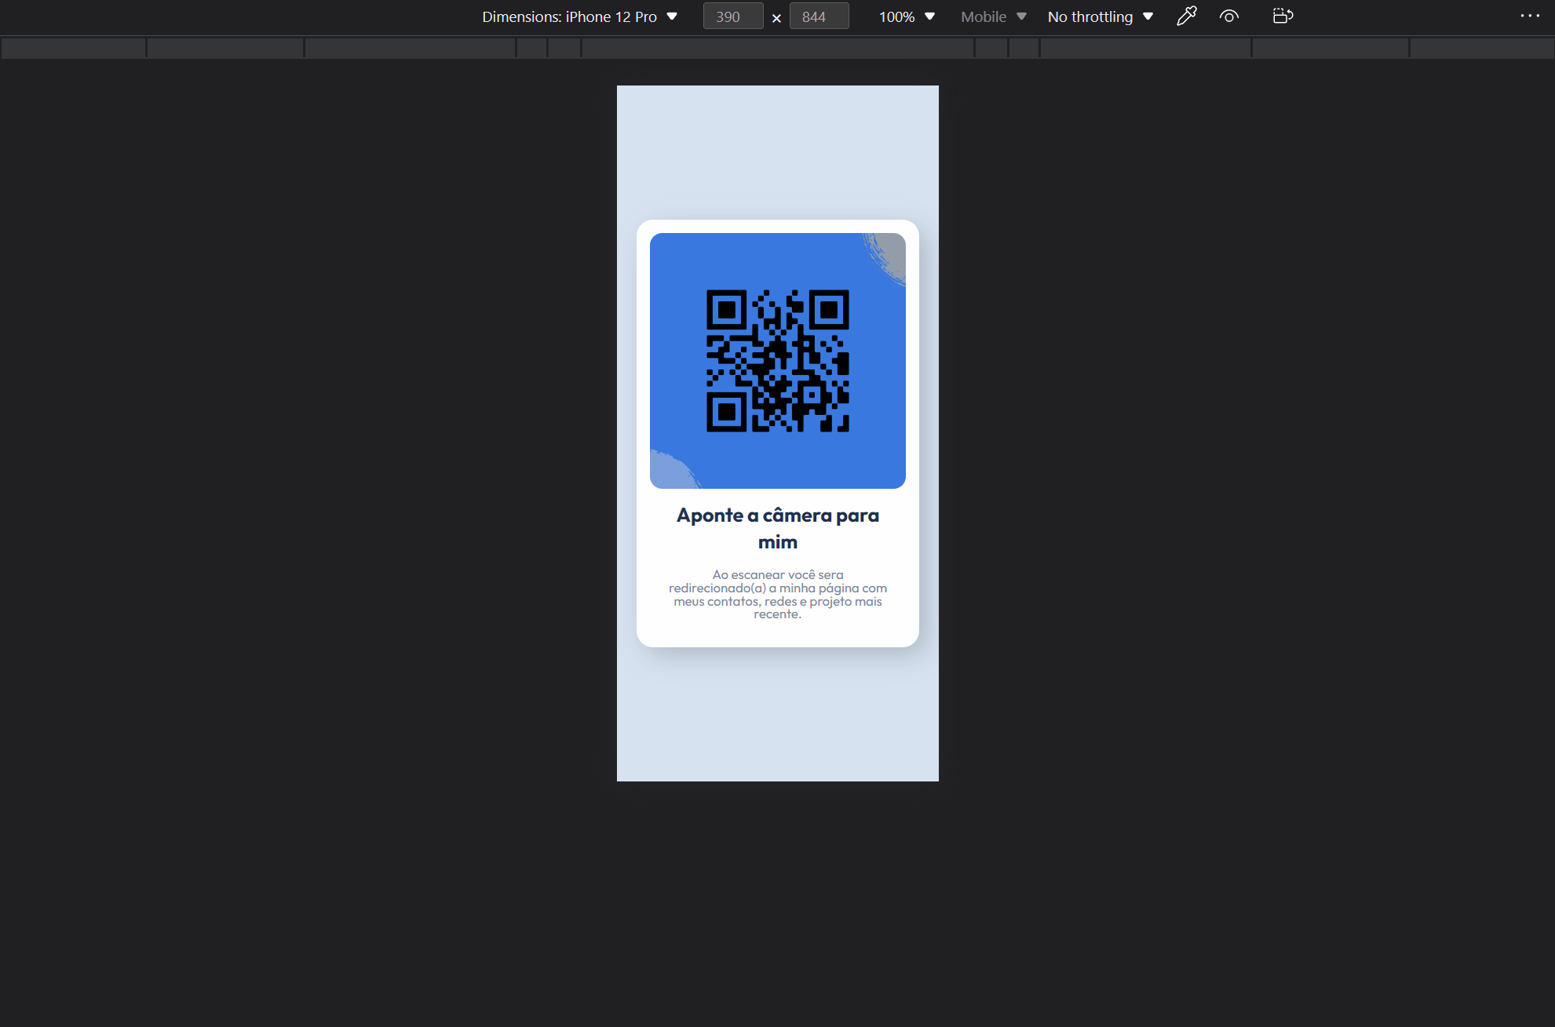Viewport: 1555px width, 1027px height.
Task: Select the widest center breakpoint bar segment
Action: click(777, 48)
